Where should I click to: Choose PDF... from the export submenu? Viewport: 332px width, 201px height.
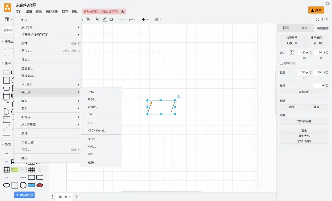[91, 123]
